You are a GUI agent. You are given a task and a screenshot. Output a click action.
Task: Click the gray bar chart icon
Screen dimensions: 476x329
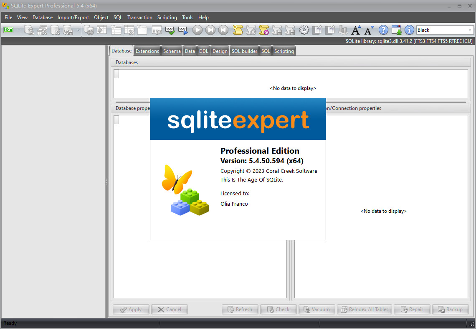(343, 30)
